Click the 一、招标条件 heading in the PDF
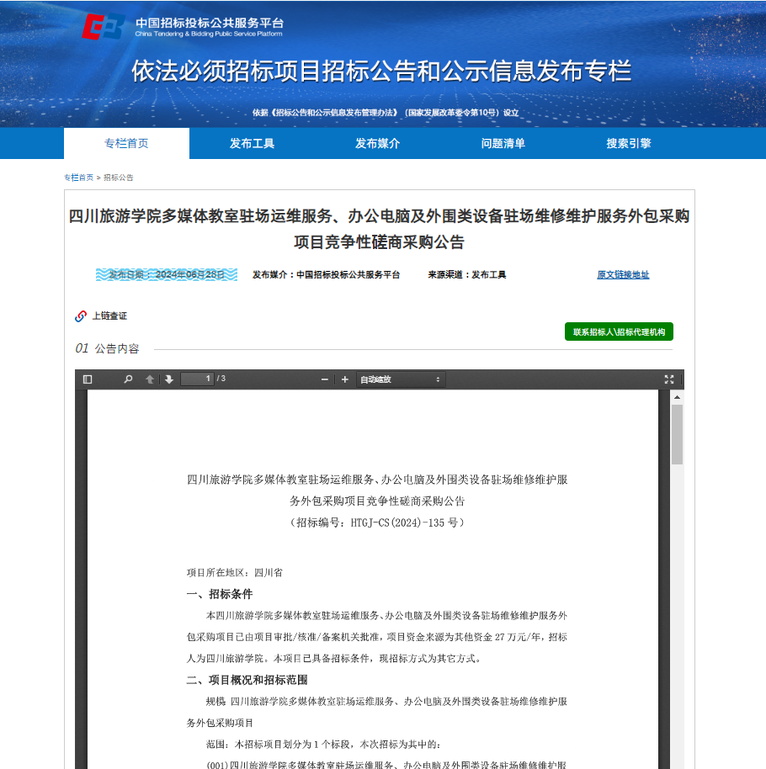This screenshot has height=769, width=766. point(220,594)
